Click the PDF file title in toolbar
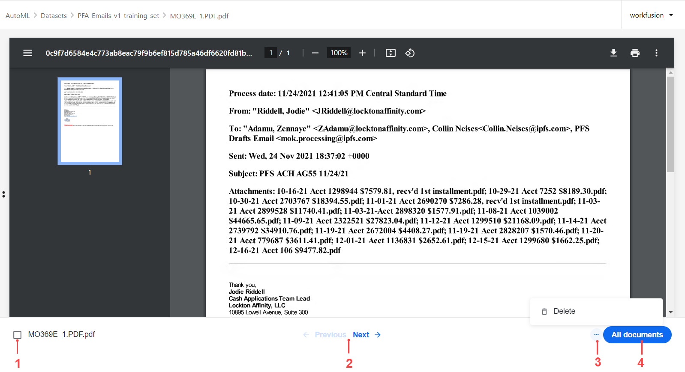The height and width of the screenshot is (372, 685). tap(149, 53)
